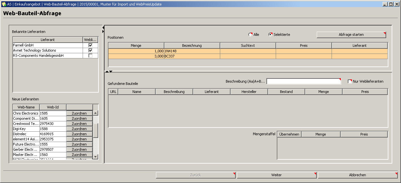The image size is (401, 183).
Task: Collapse left panel using left-pointing splitter arrow
Action: coord(103,28)
